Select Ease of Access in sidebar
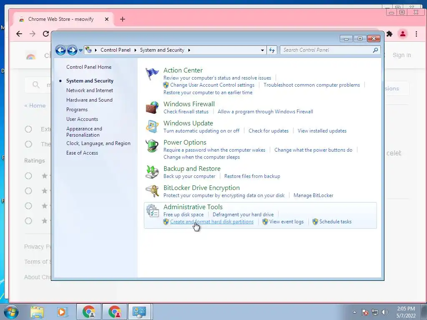This screenshot has width=427, height=320. point(82,153)
